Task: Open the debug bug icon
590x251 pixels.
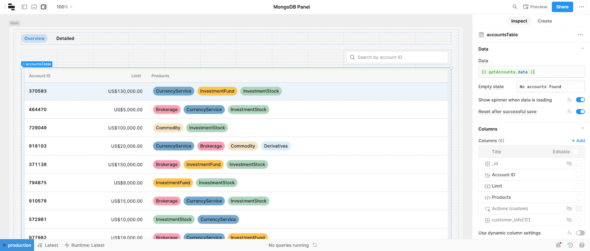Action: click(x=558, y=245)
